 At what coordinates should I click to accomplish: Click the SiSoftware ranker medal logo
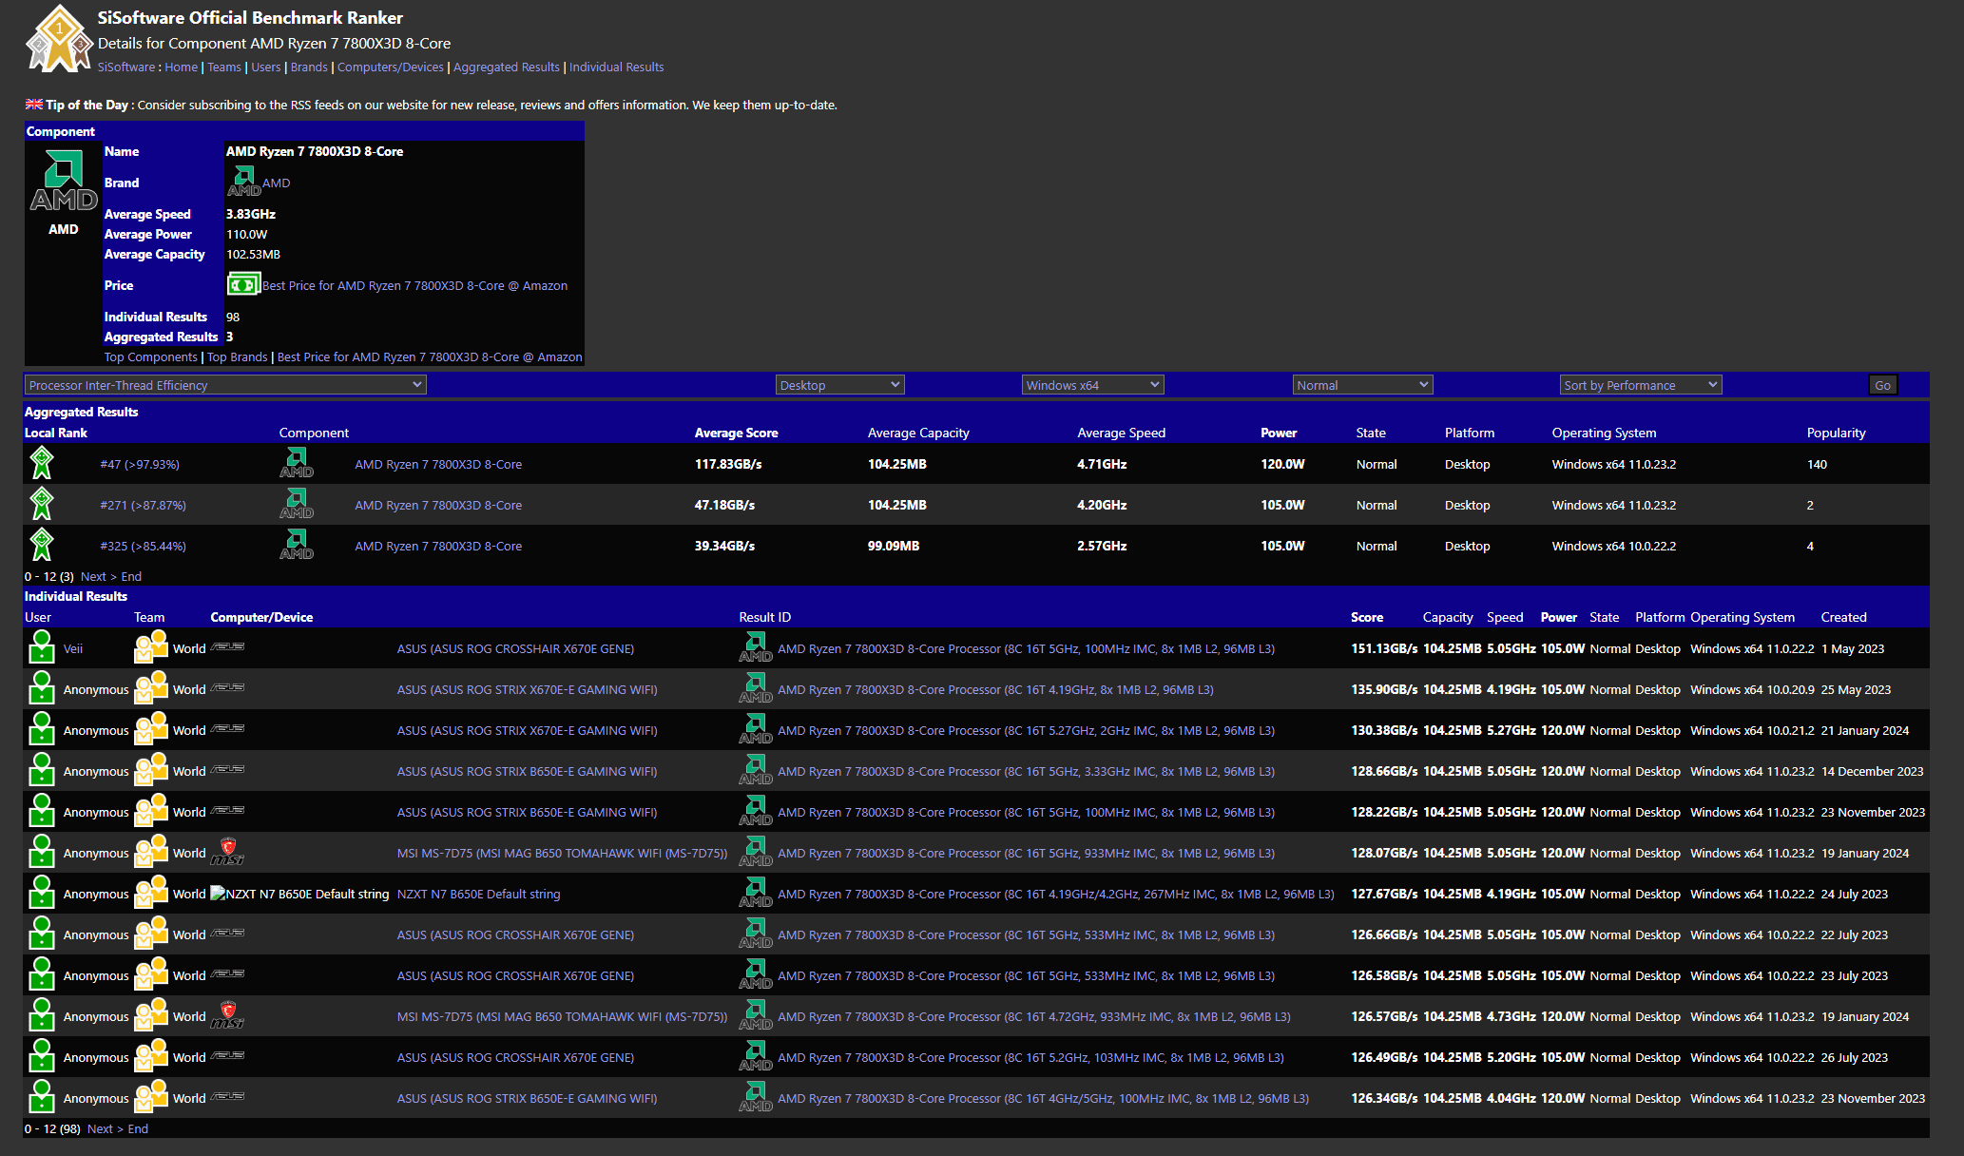58,38
